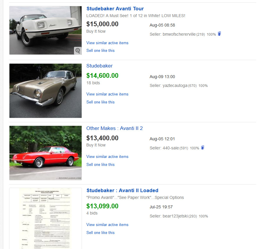262x249 pixels.
Task: Open the production order paperwork thumbnail
Action: point(45,218)
